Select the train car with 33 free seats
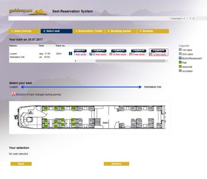Viewport: 207px width, 179px height. click(99, 52)
